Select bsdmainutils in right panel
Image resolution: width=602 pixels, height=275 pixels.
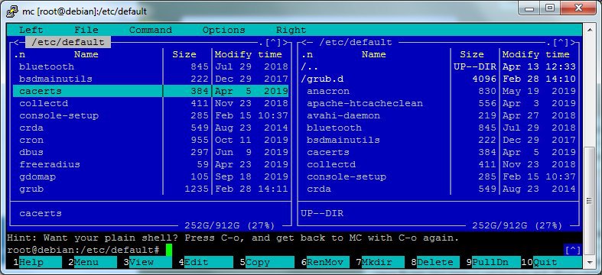coord(438,140)
